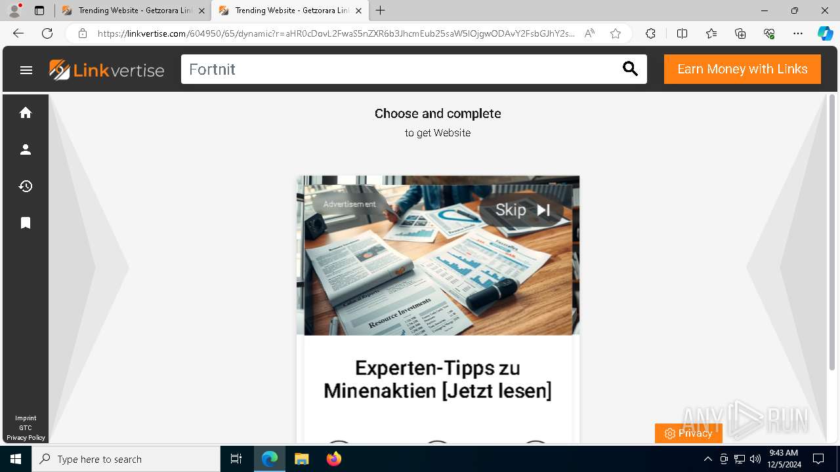
Task: Open the history sidebar icon
Action: [26, 186]
